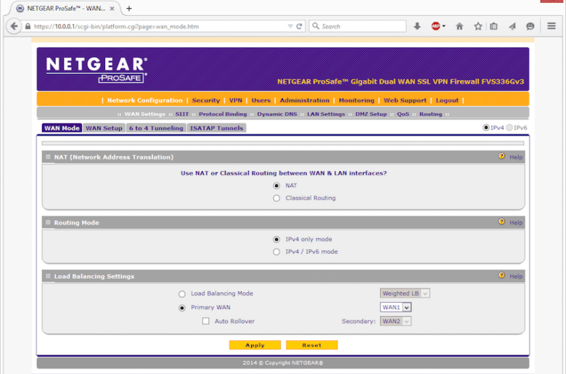The height and width of the screenshot is (374, 566).
Task: Go back with the browser back arrow
Action: tap(14, 26)
